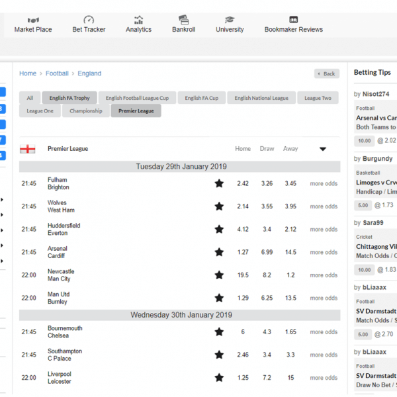
Task: Click the 10.00 stake on Sara99 tip
Action: pyautogui.click(x=365, y=270)
